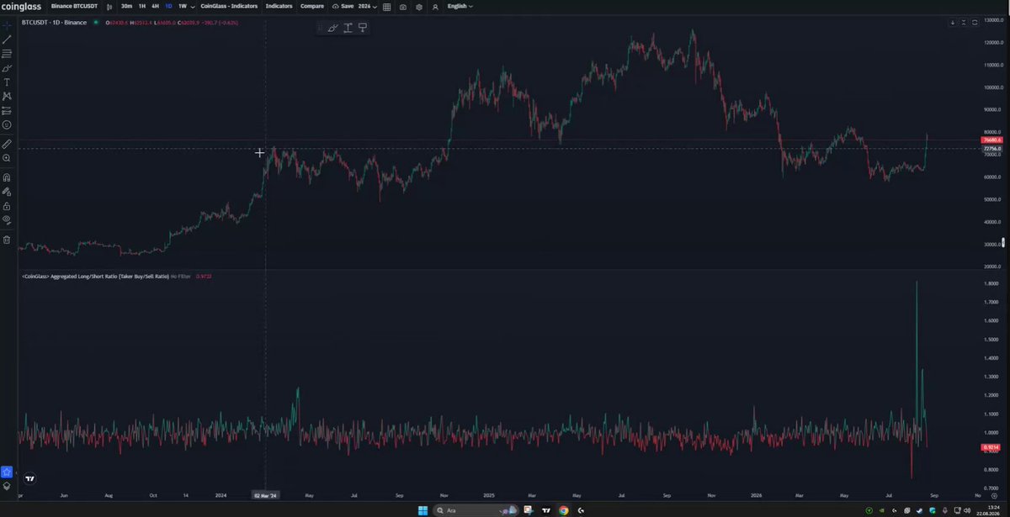Open chart settings gear icon
The height and width of the screenshot is (517, 1010).
pos(419,6)
